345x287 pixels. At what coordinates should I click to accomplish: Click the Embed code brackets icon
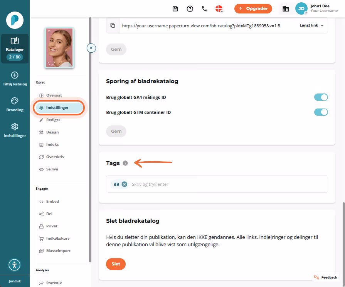click(41, 202)
